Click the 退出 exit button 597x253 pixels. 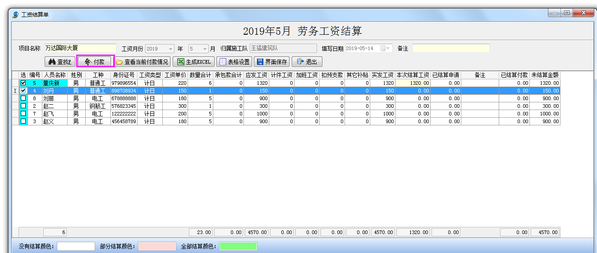[x=307, y=62]
